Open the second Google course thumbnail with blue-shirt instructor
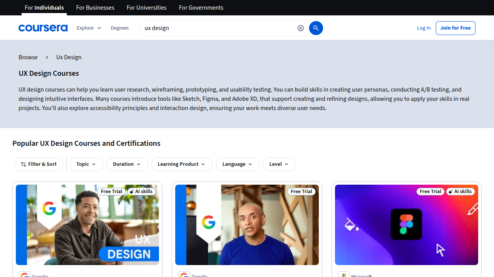This screenshot has width=494, height=277. 247,225
